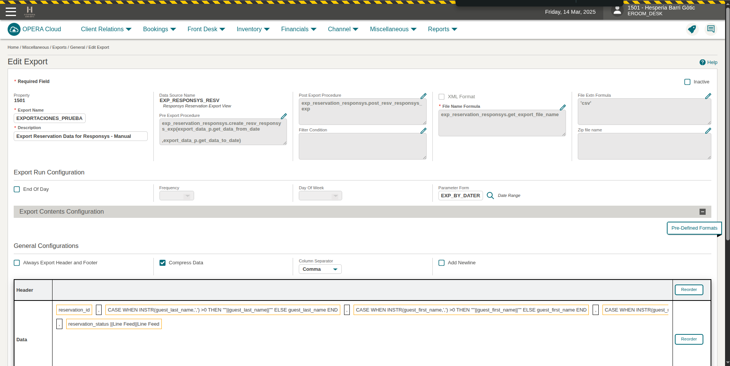Search Parameter Form with magnifier icon
Screen dimensions: 730x366
490,196
